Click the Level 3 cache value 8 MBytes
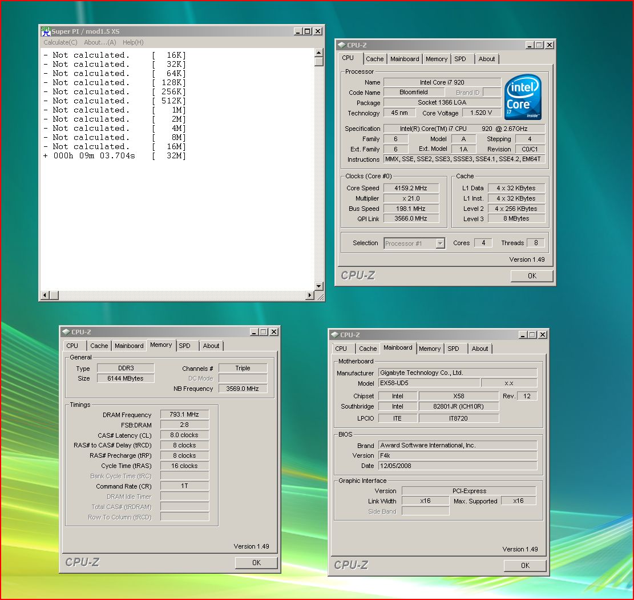This screenshot has width=634, height=600. click(516, 219)
